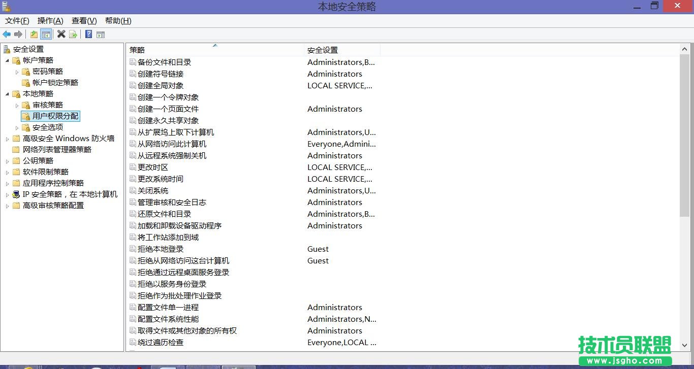Select the 关闭系统 policy row
The image size is (694, 369).
point(153,191)
